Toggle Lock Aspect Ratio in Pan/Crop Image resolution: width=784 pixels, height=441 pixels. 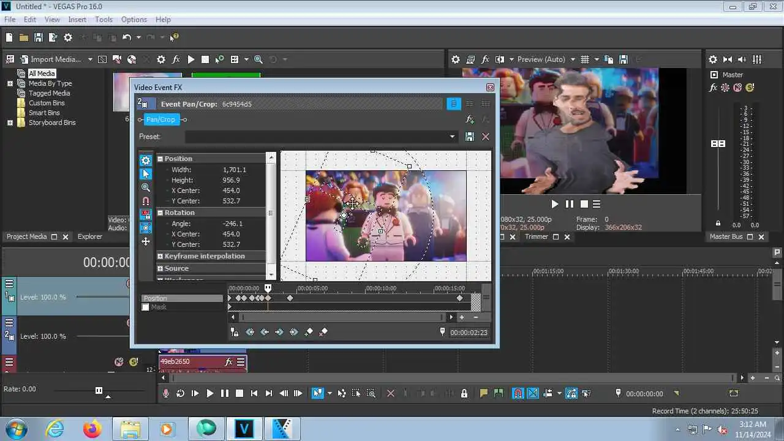[x=146, y=214]
